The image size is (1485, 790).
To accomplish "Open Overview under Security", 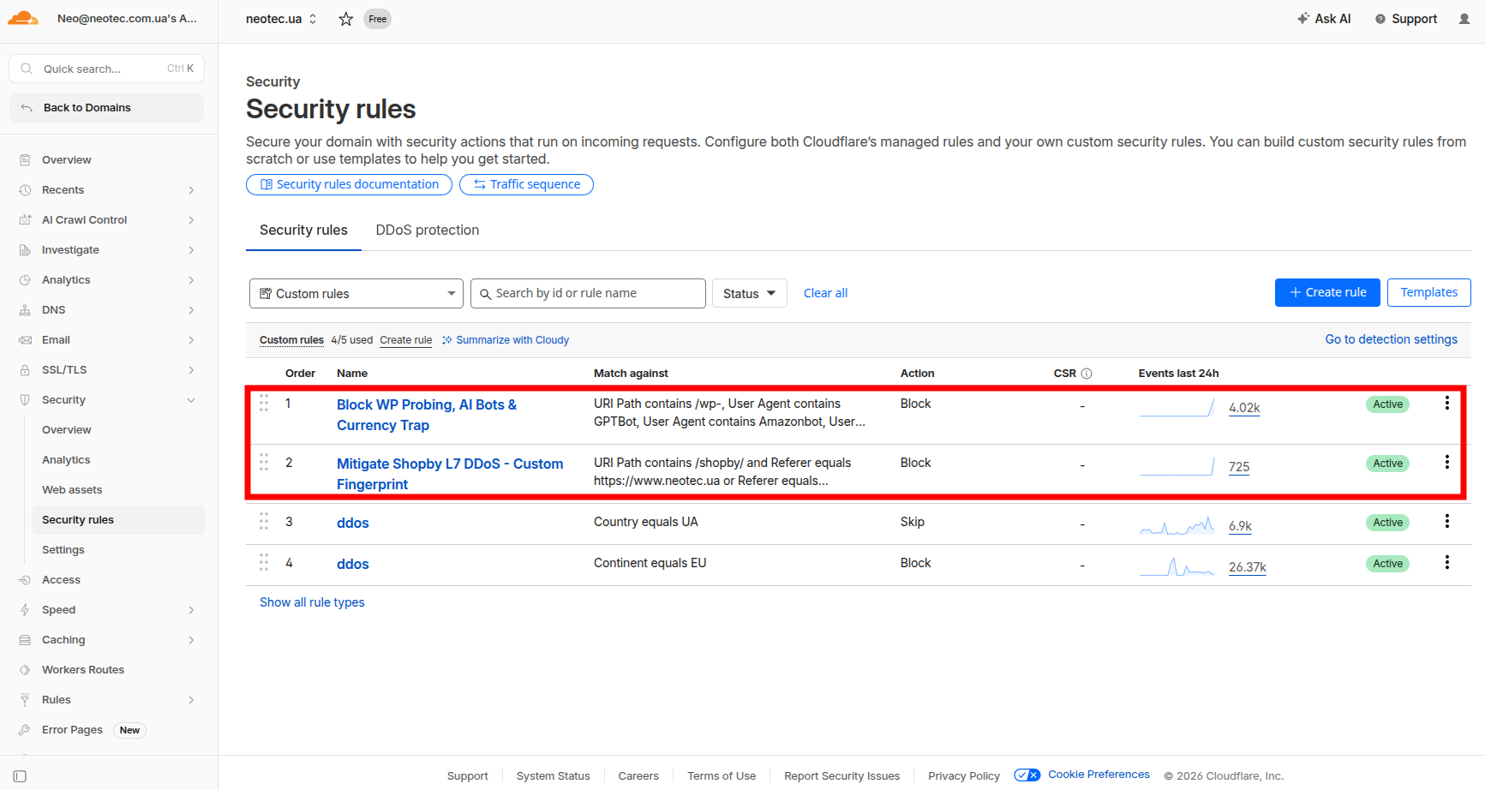I will click(x=67, y=430).
